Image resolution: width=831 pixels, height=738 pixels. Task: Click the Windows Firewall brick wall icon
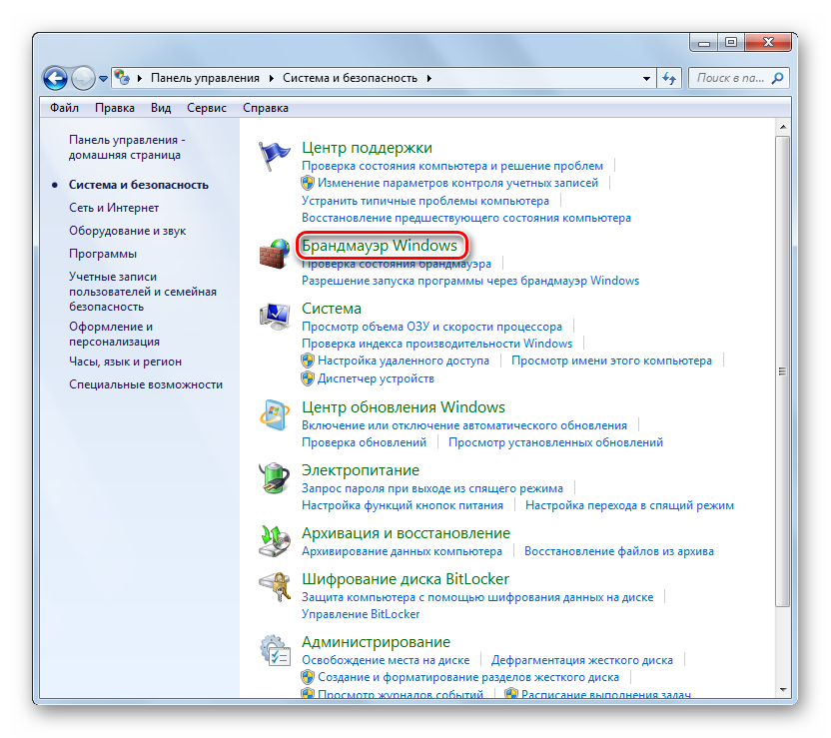(274, 255)
